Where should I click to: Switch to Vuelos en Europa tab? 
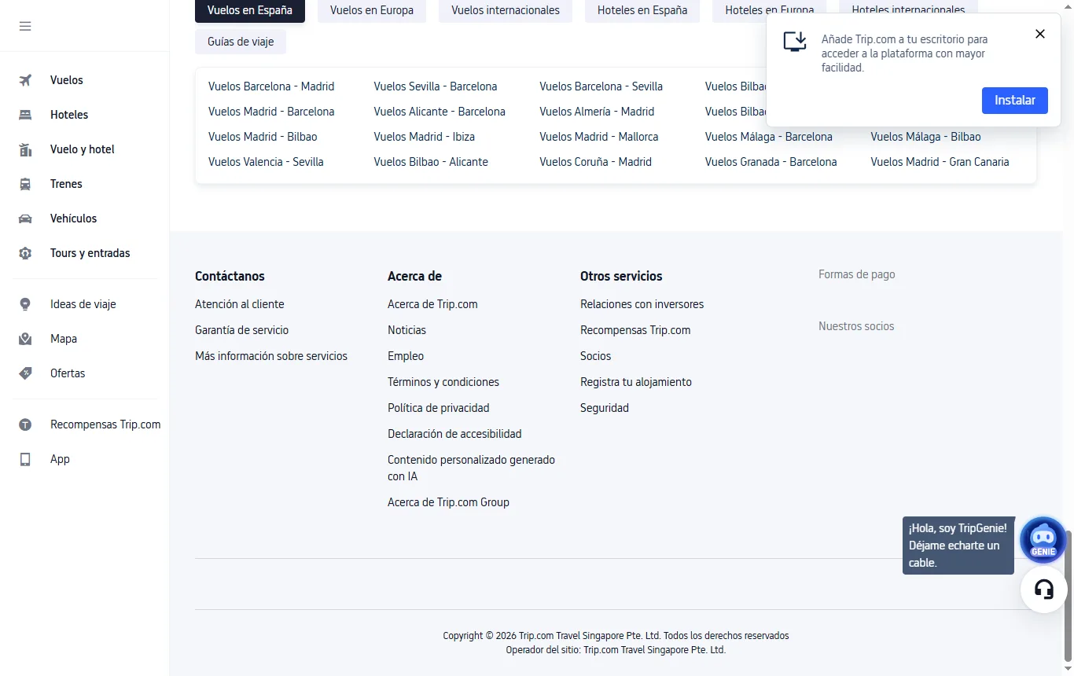click(x=372, y=10)
